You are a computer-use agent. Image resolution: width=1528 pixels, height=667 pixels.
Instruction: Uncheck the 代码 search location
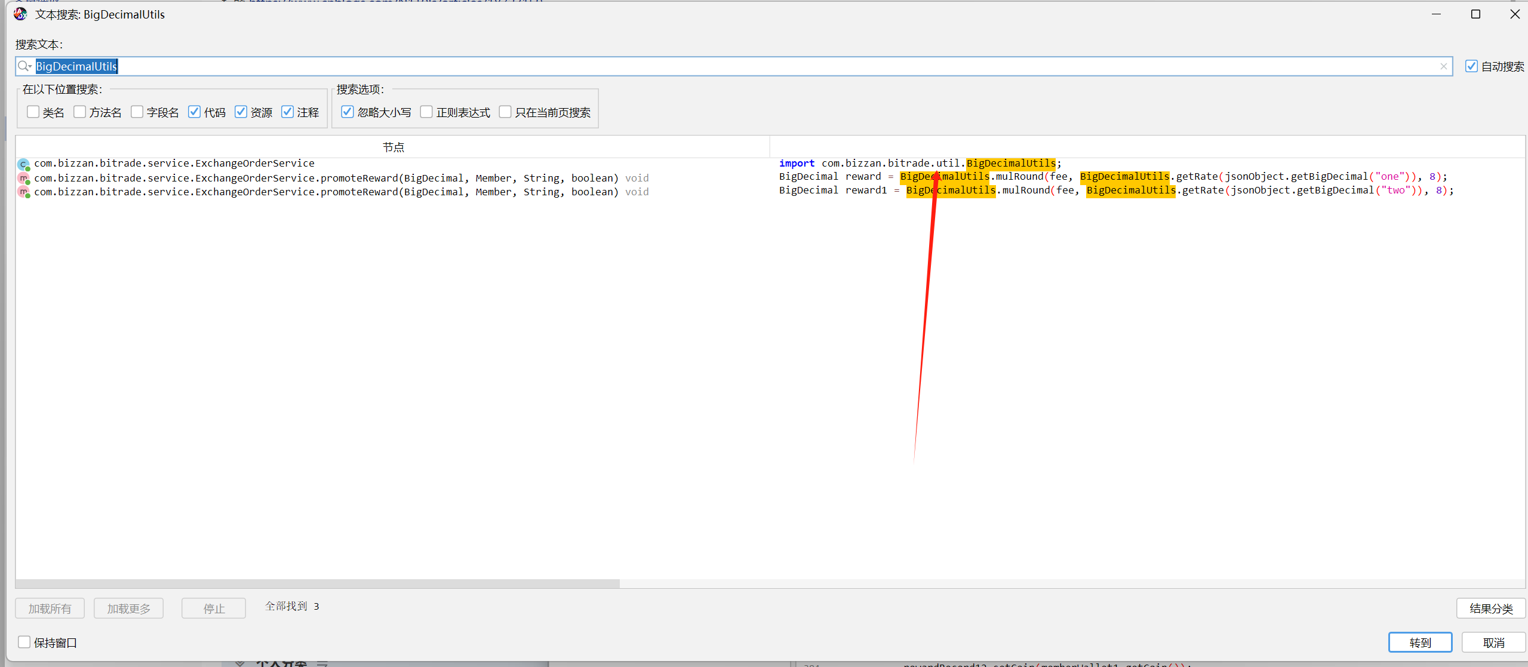pyautogui.click(x=194, y=112)
